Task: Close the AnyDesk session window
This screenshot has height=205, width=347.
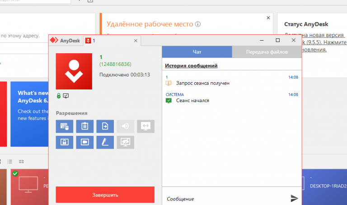Action: tap(293, 40)
